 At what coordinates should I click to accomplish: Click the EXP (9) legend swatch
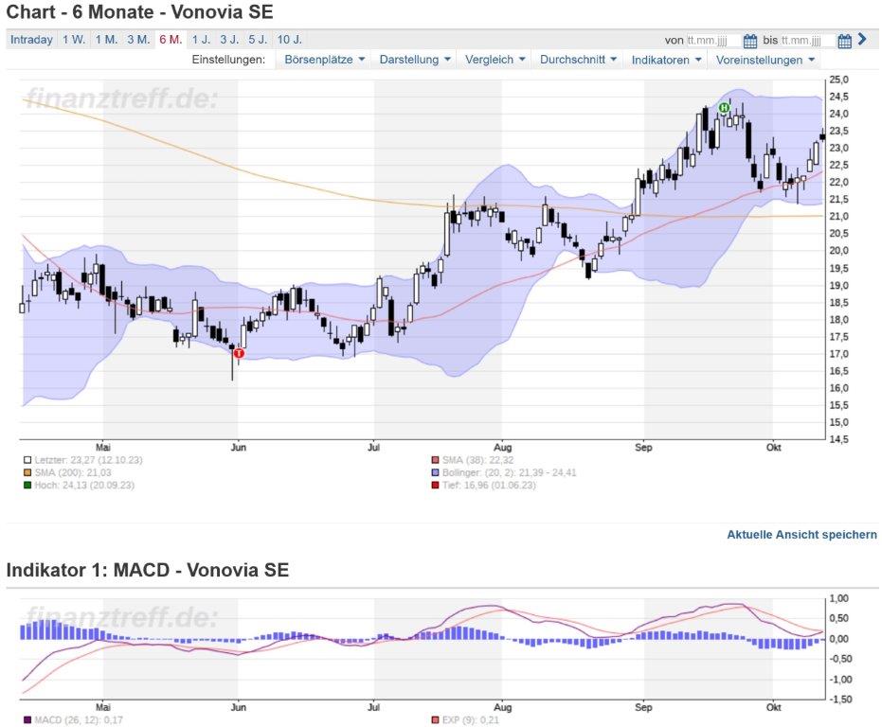[x=435, y=719]
